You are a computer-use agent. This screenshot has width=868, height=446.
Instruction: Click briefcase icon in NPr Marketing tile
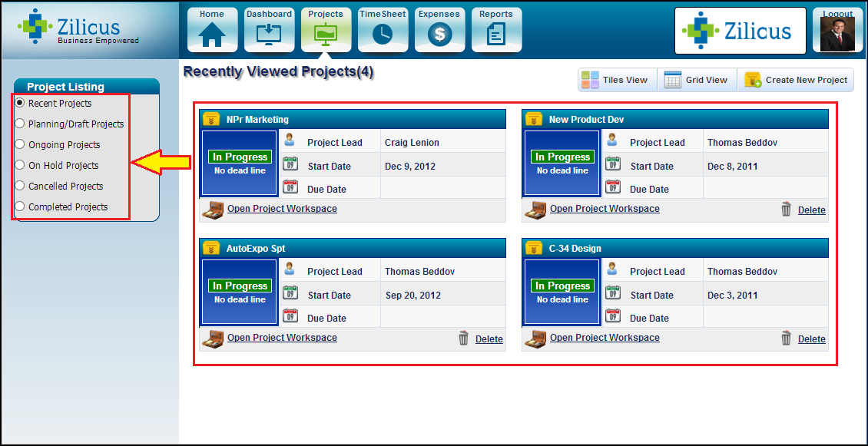(x=212, y=209)
